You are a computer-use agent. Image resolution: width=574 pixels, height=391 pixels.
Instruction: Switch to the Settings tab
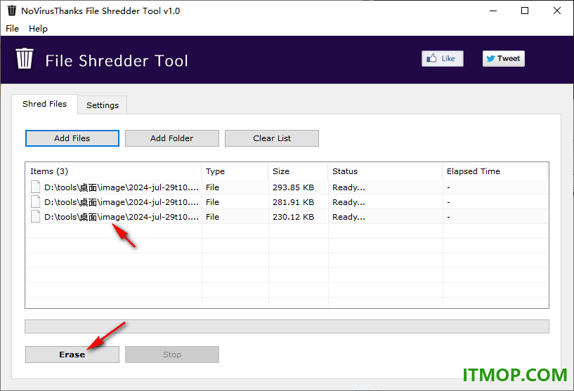(103, 105)
